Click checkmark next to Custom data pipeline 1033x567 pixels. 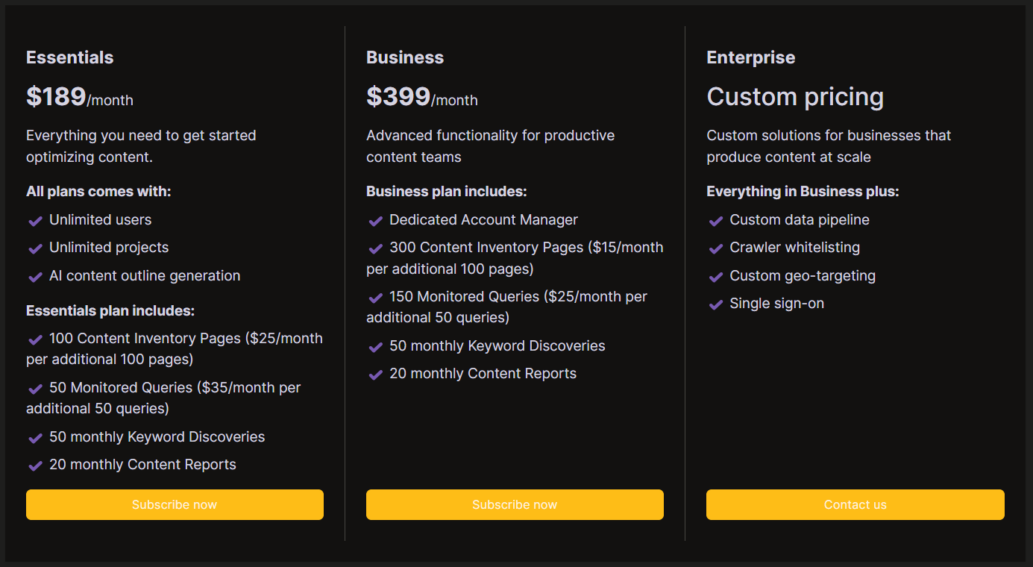pos(715,221)
